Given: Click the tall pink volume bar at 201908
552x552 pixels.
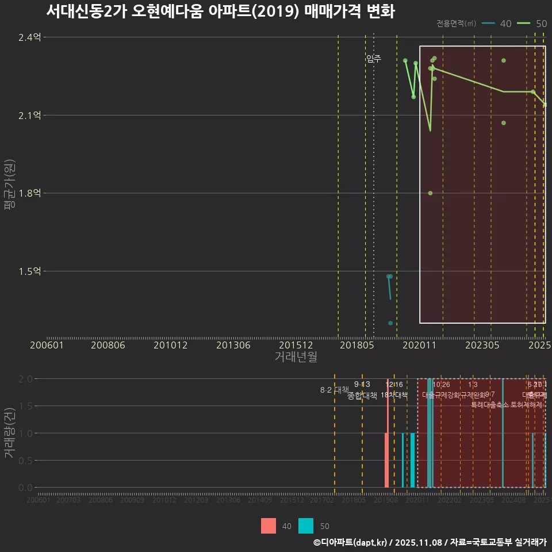Looking at the screenshot, I should (x=386, y=460).
